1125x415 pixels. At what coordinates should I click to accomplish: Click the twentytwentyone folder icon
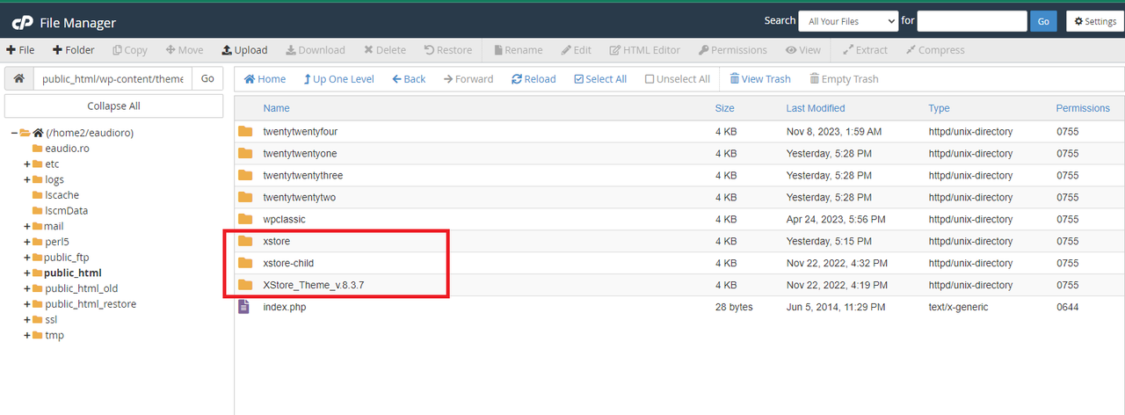(245, 154)
